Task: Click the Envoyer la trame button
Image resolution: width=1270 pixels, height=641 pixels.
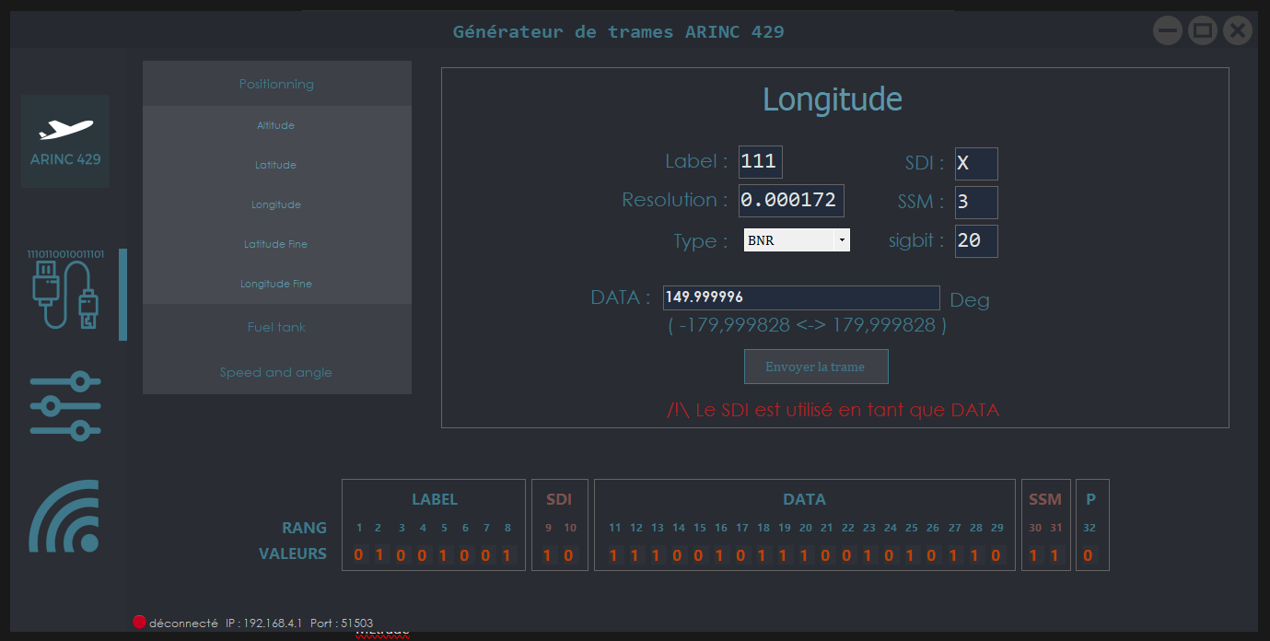Action: point(816,367)
